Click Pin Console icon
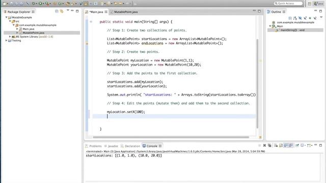Screen dimensions: 326x183 297,145
